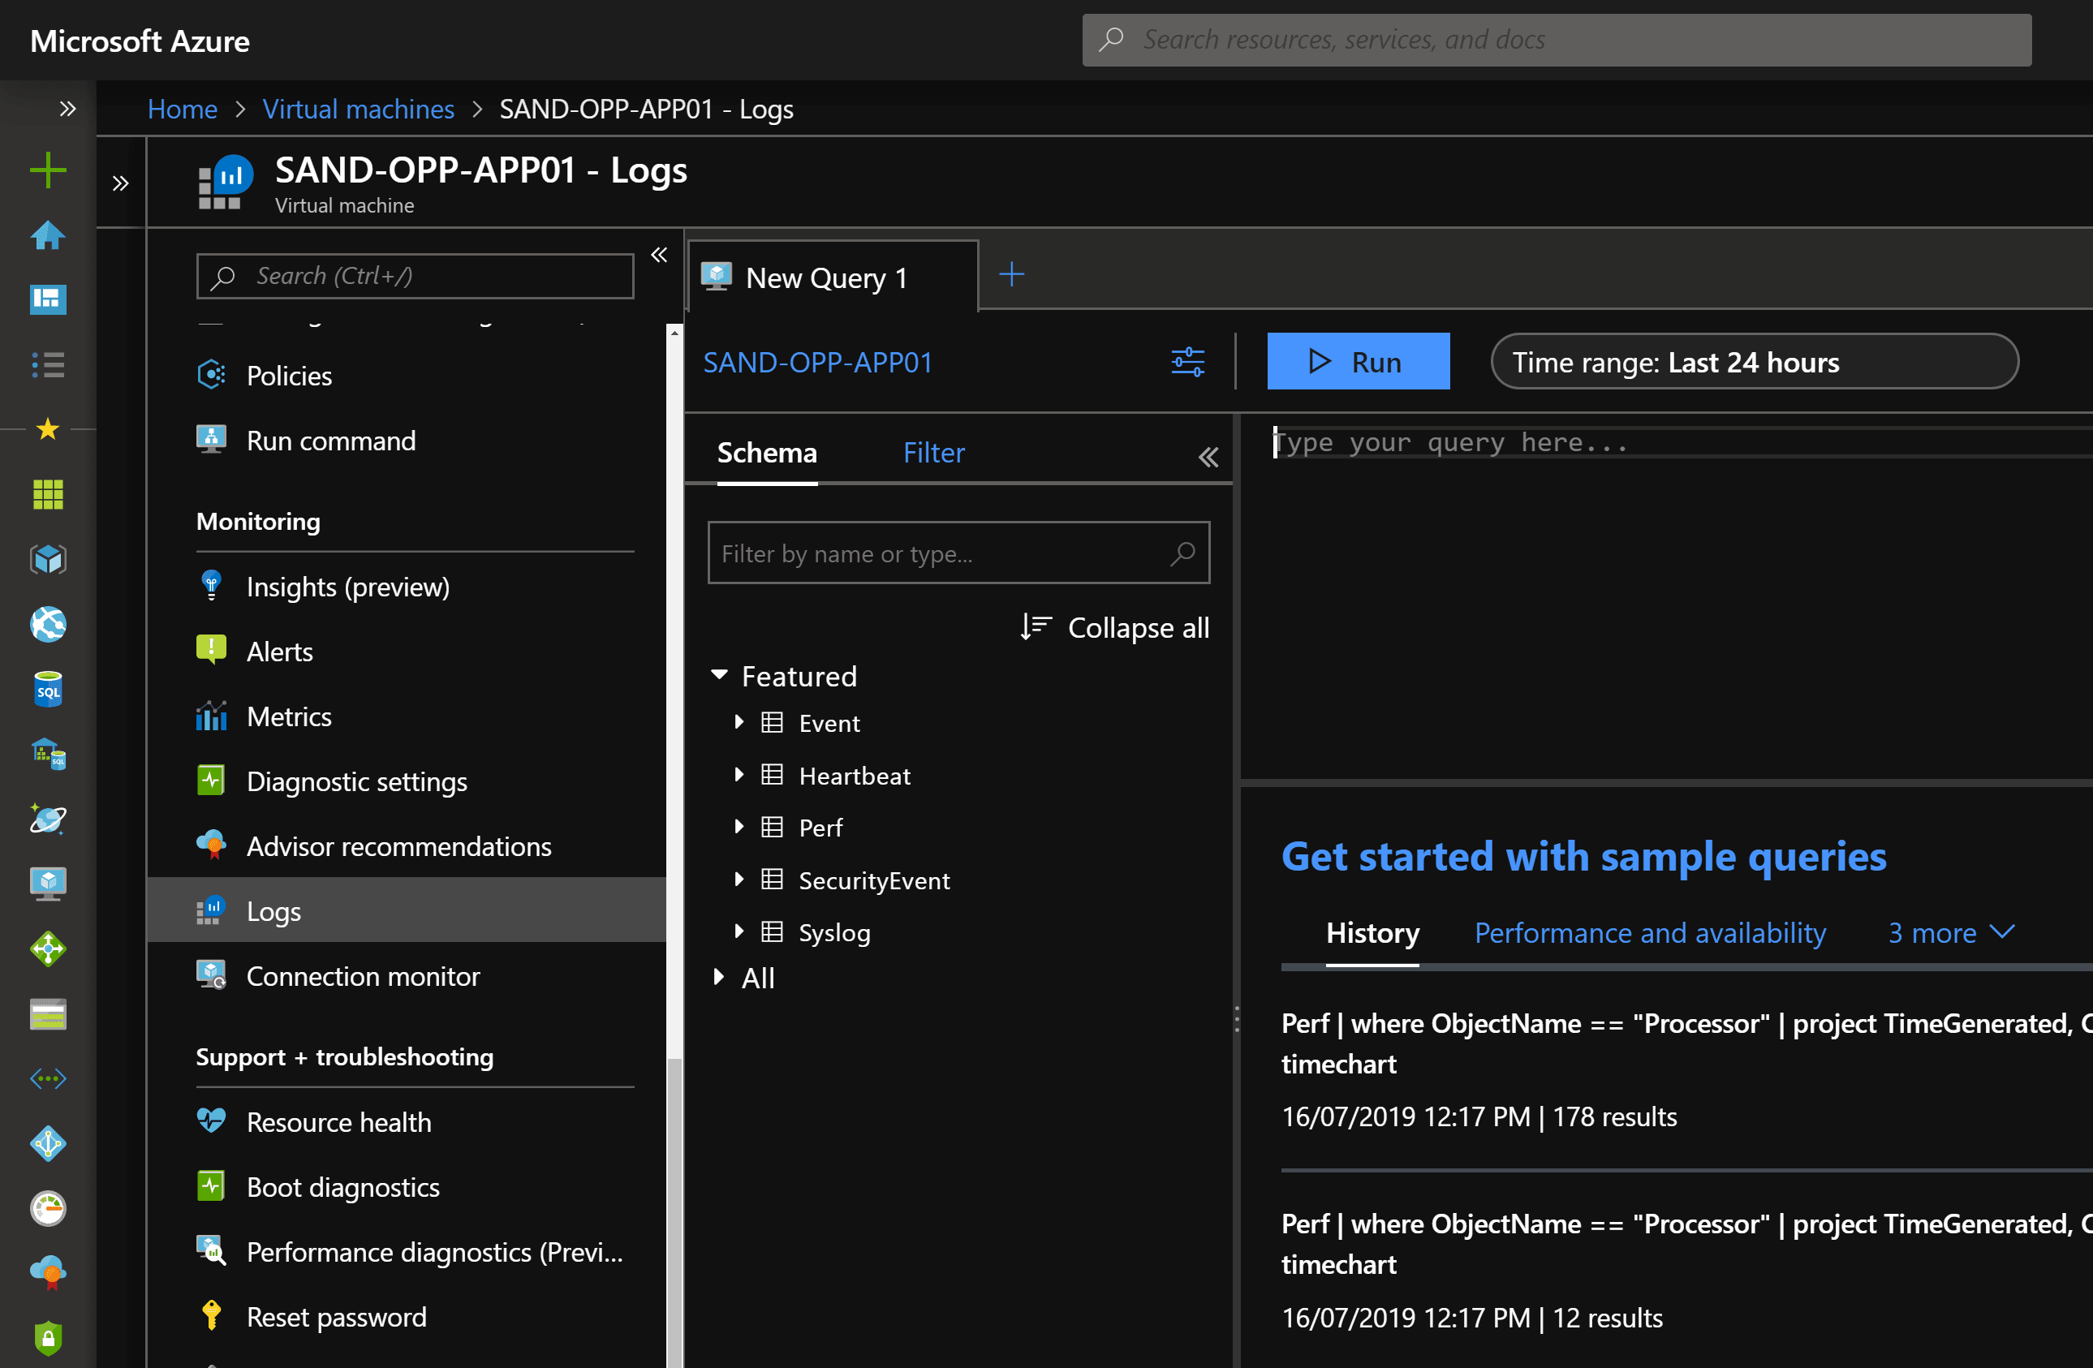Open All services list icon

tap(48, 364)
